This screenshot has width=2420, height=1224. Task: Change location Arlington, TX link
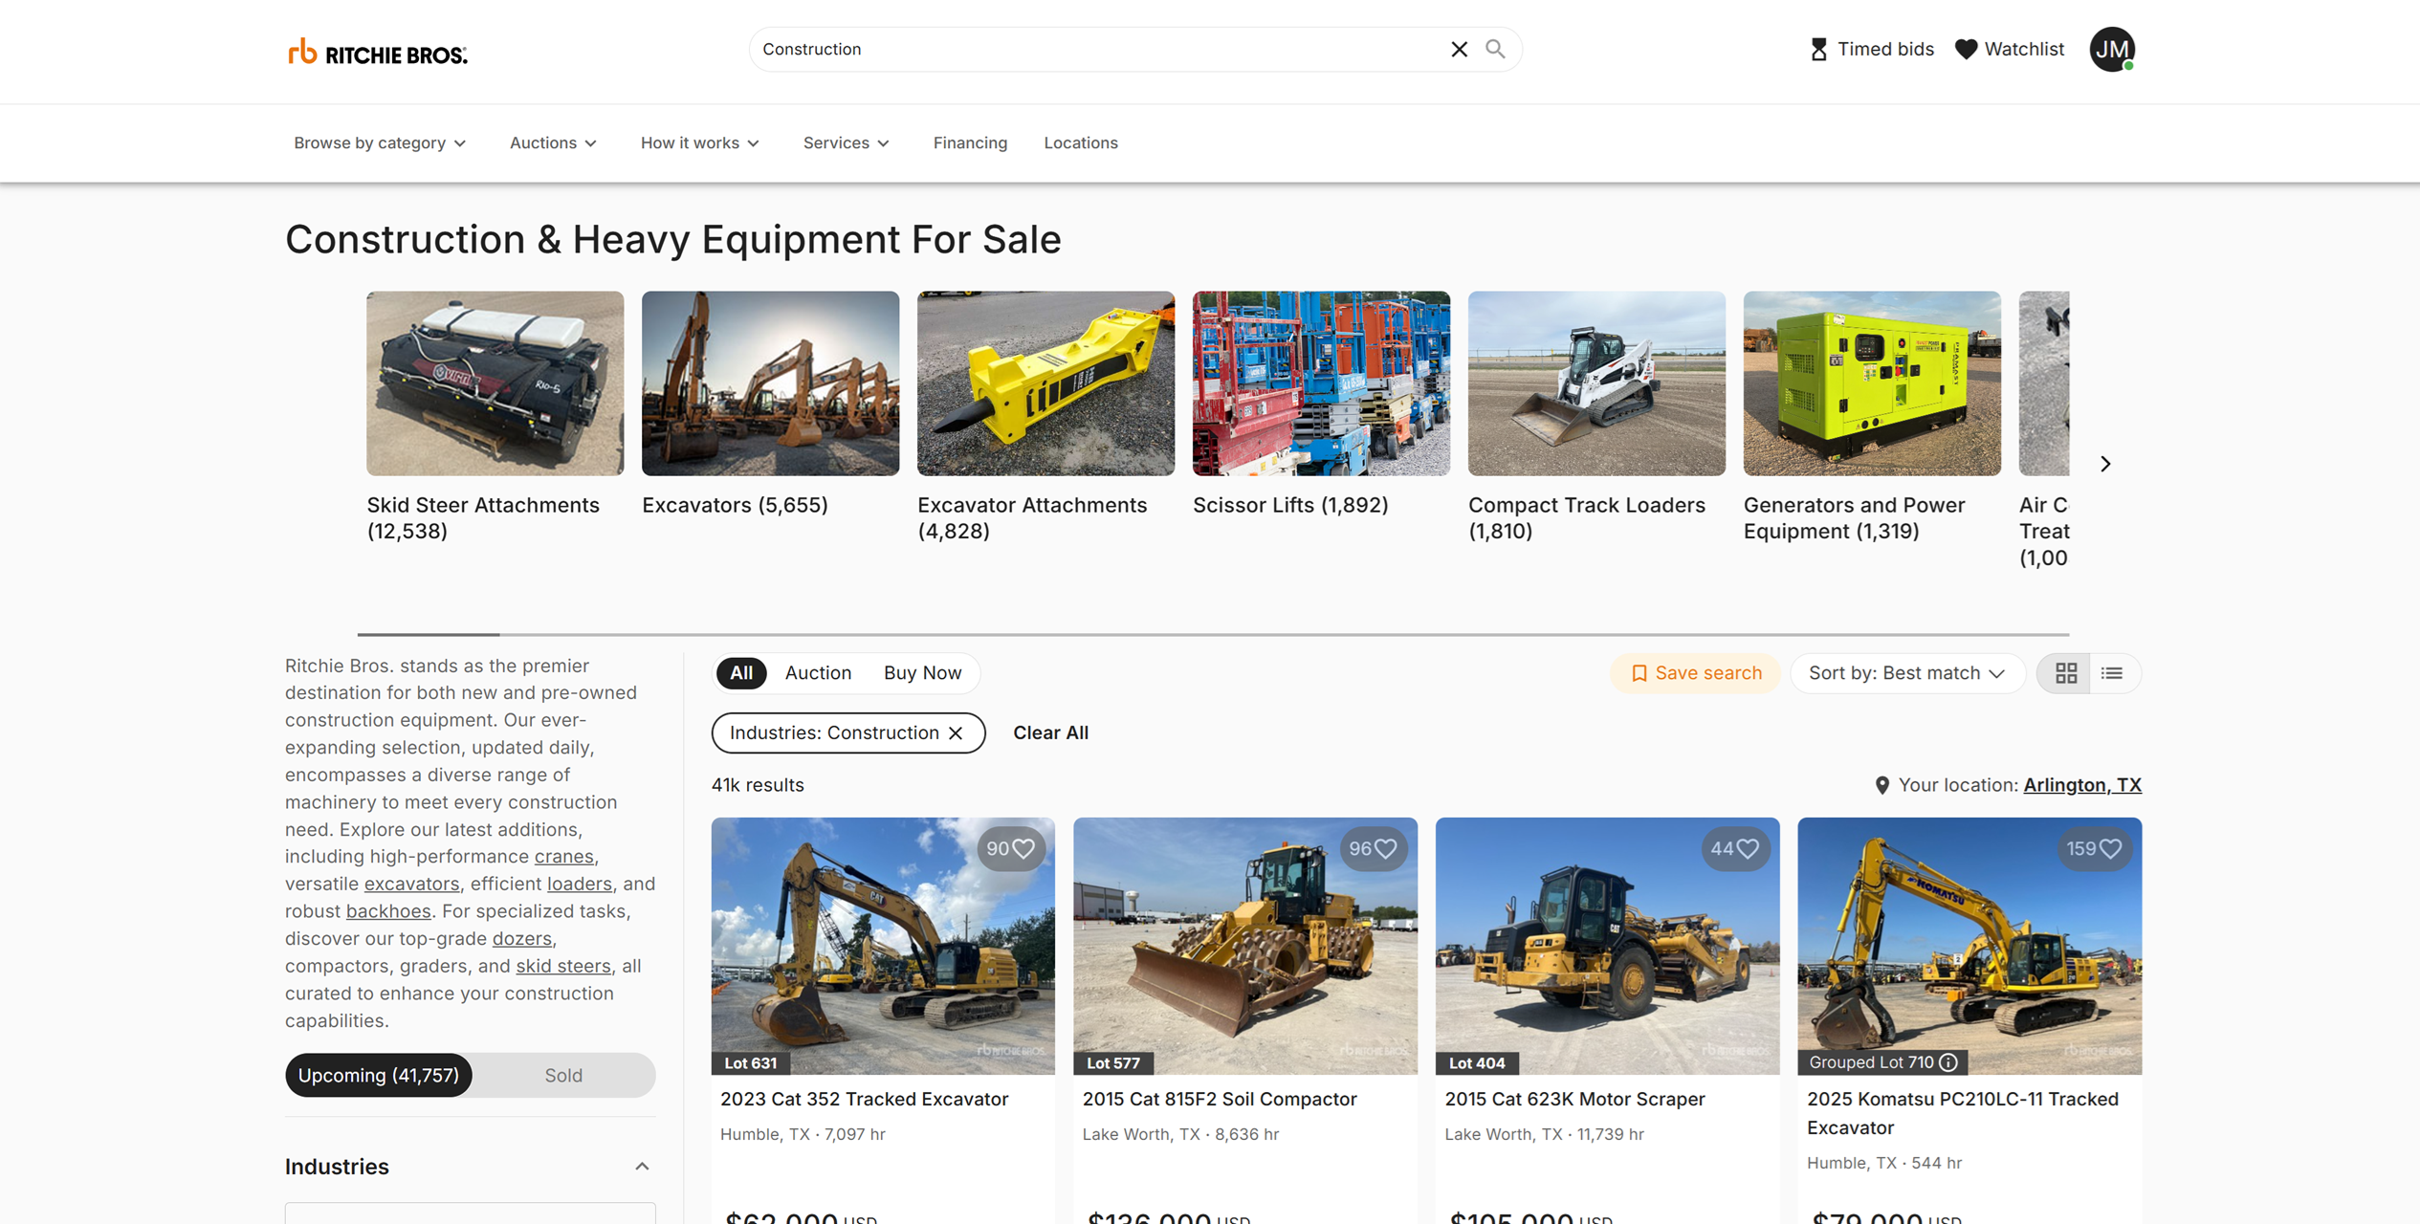pyautogui.click(x=2082, y=785)
